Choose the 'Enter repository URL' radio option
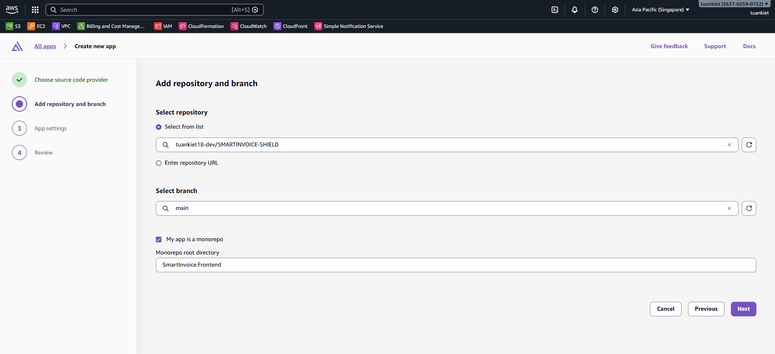Screen dimensions: 775x354 click(159, 163)
